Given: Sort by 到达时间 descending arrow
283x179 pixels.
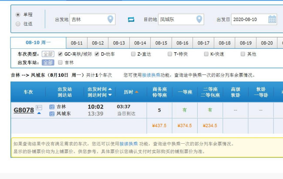Looking at the screenshot, I should 110,95.
